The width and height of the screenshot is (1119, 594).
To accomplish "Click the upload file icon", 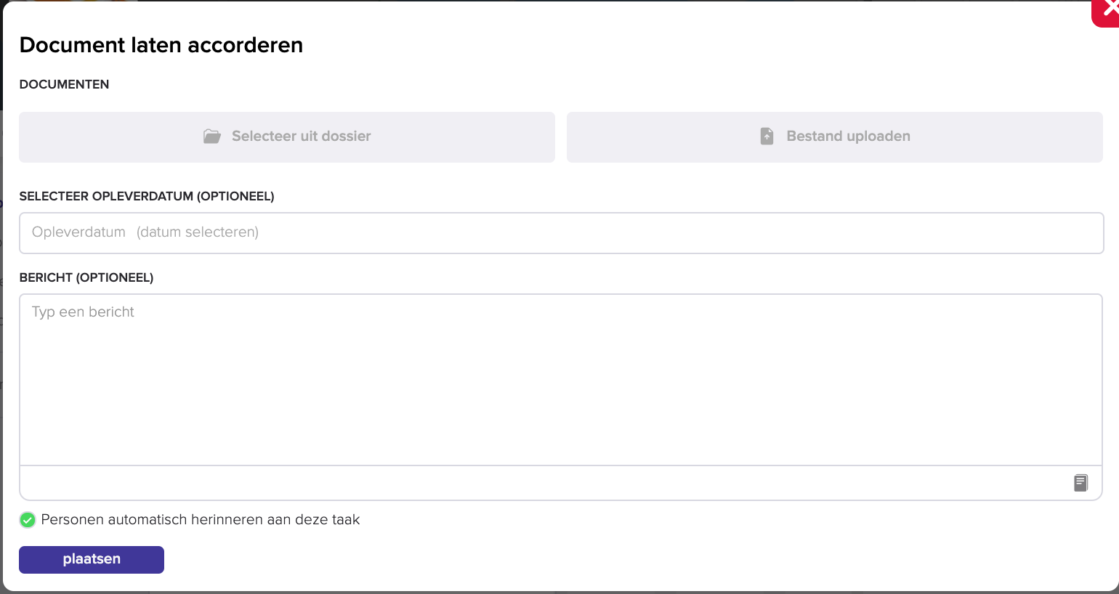I will [x=767, y=137].
